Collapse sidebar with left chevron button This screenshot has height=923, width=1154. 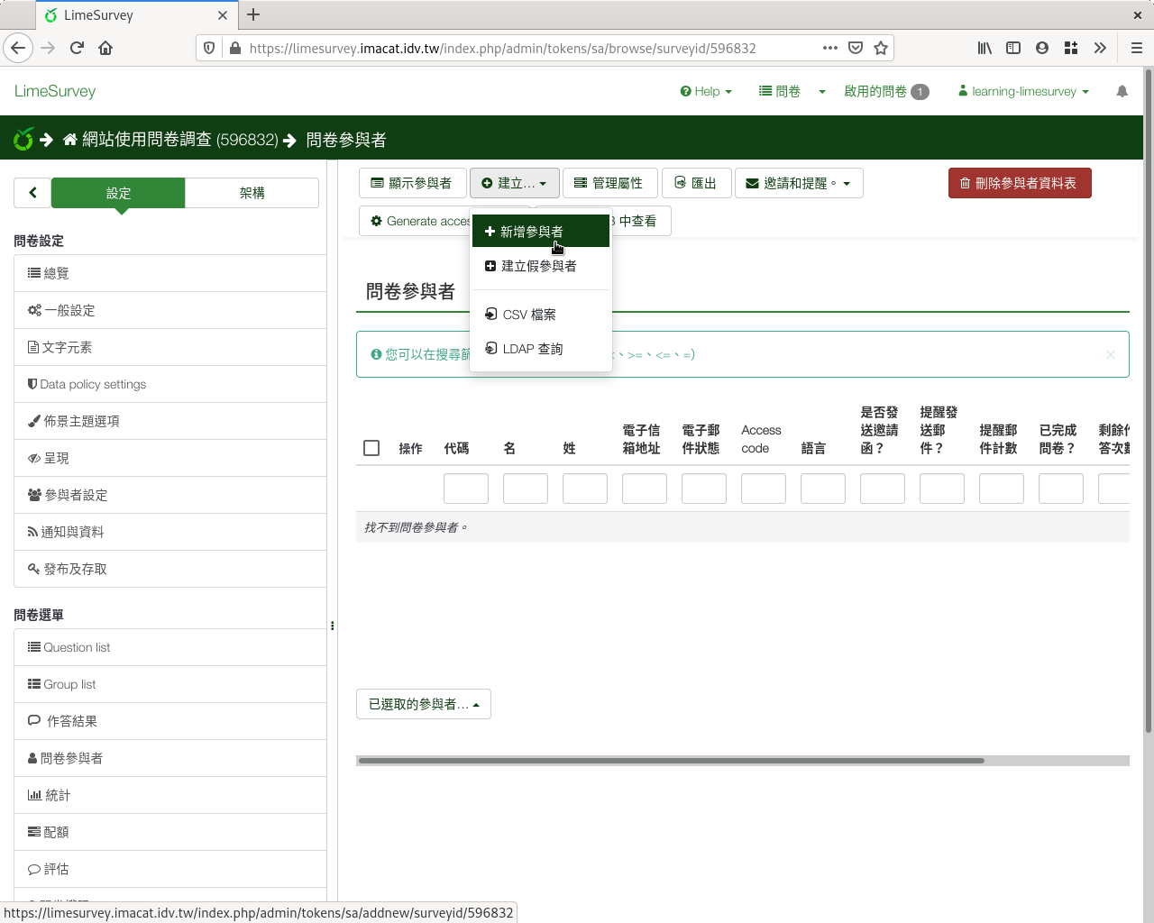pyautogui.click(x=33, y=192)
